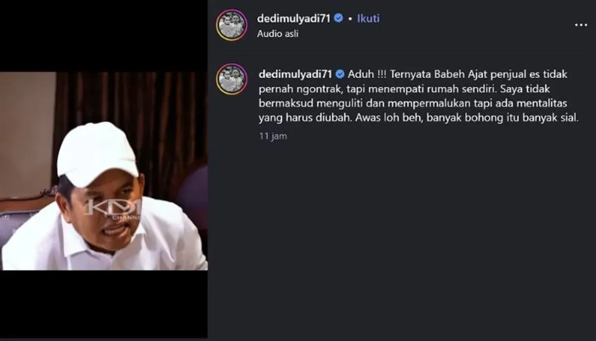
Task: Open the Audio asli link
Action: pyautogui.click(x=278, y=34)
